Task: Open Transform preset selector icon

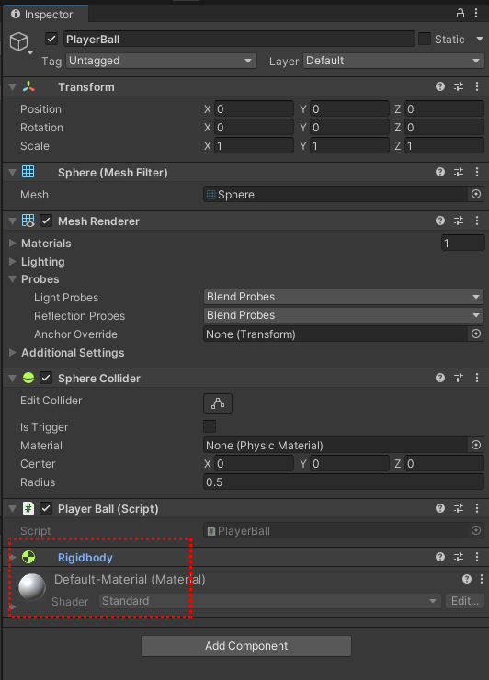Action: (459, 86)
